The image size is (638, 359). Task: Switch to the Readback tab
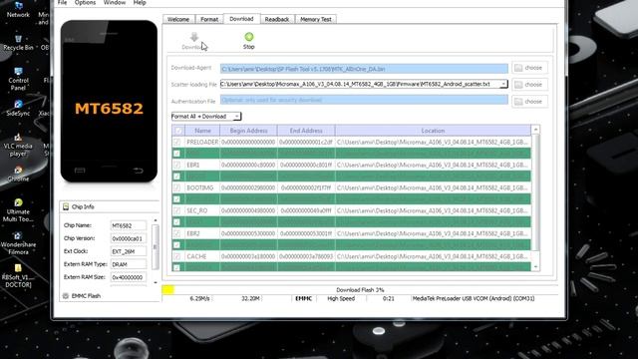277,19
